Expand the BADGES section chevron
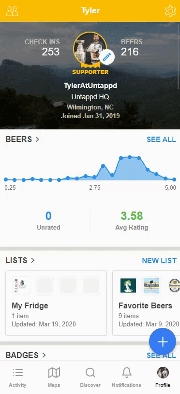The height and width of the screenshot is (394, 180). click(44, 355)
